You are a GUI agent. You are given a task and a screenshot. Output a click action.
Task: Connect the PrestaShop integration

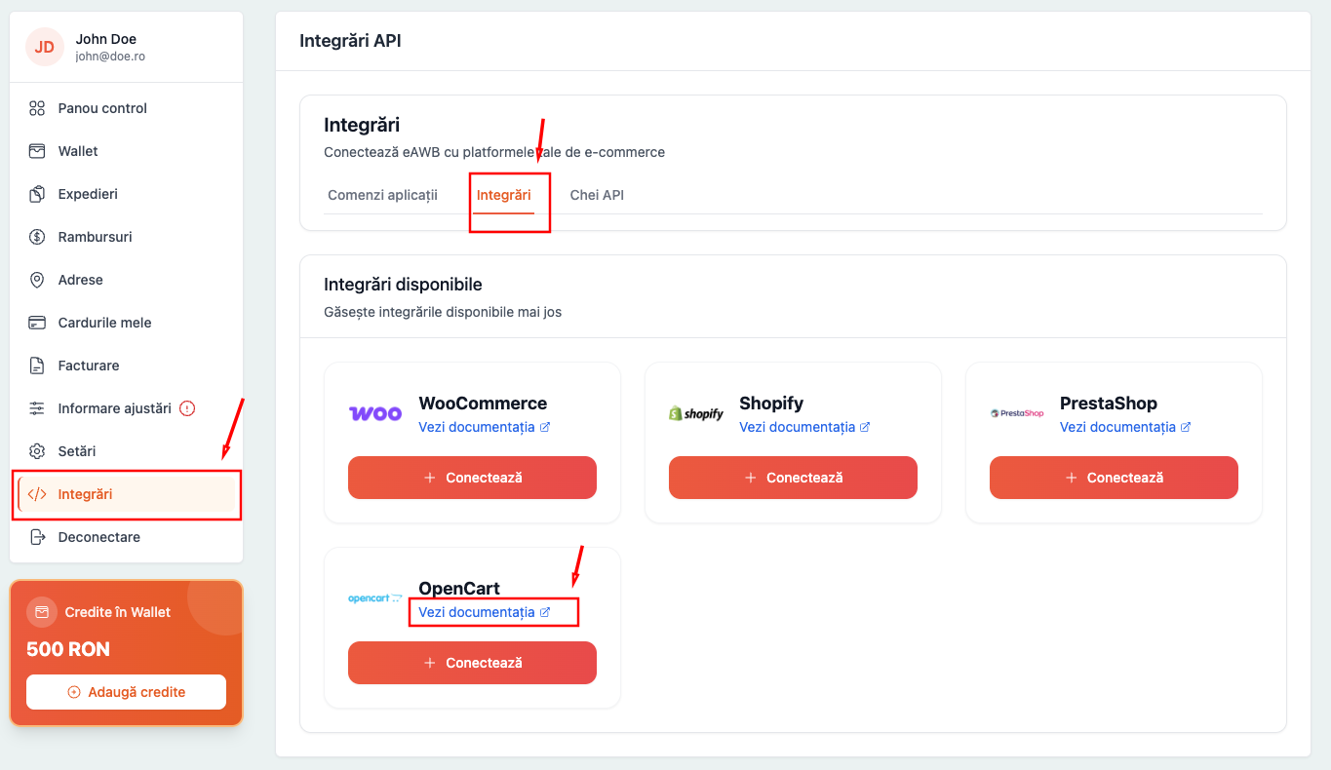coord(1114,478)
